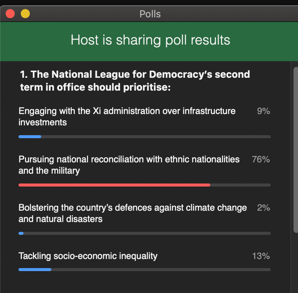Select the "Tackling socio-economic inequality" option text
The image size is (298, 293).
pos(88,256)
